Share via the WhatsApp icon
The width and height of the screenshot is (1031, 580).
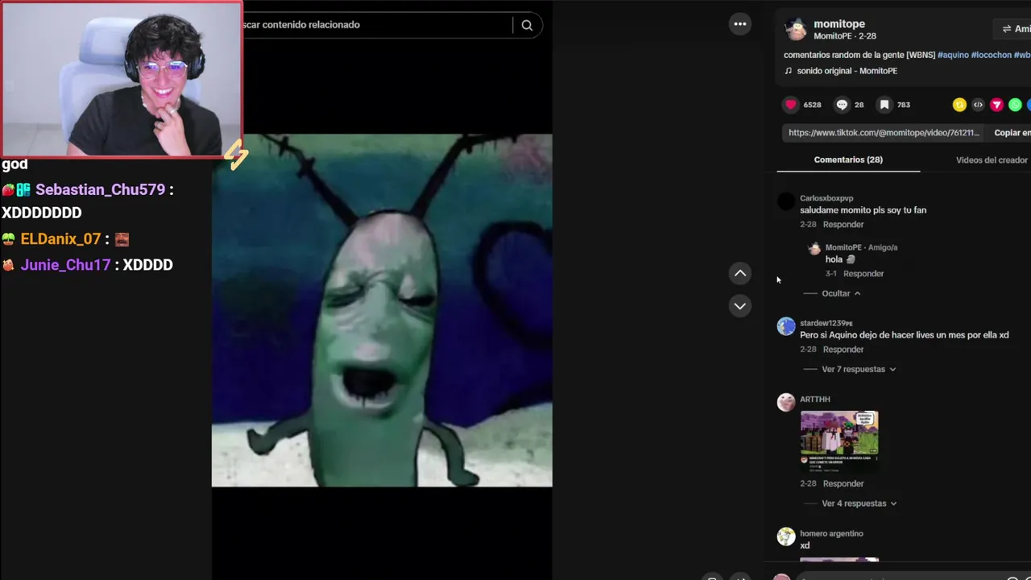(1015, 105)
